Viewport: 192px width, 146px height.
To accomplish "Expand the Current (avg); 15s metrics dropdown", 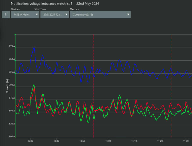I will (x=100, y=15).
